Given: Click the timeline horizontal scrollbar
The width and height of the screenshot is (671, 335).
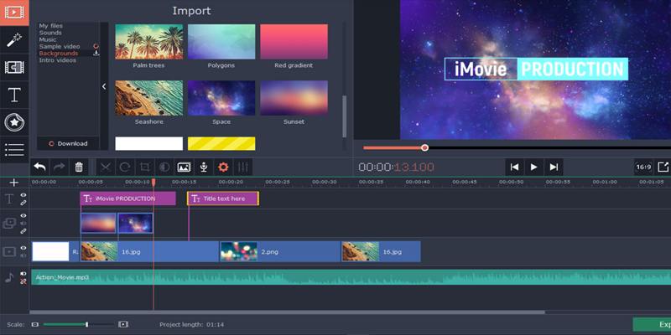Looking at the screenshot, I should tap(287, 312).
